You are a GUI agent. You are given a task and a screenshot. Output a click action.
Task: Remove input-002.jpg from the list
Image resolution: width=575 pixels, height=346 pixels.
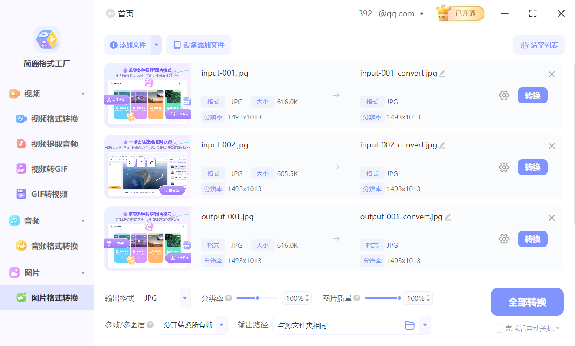pos(552,146)
